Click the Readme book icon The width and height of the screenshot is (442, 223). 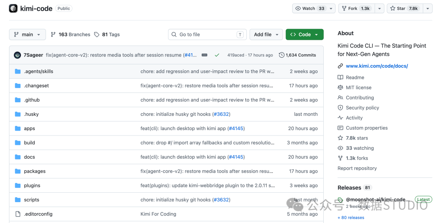(x=340, y=77)
